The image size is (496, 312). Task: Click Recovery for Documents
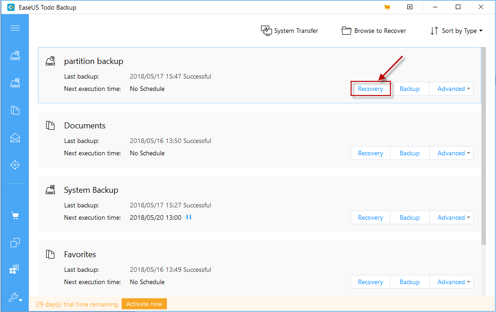[x=370, y=153]
